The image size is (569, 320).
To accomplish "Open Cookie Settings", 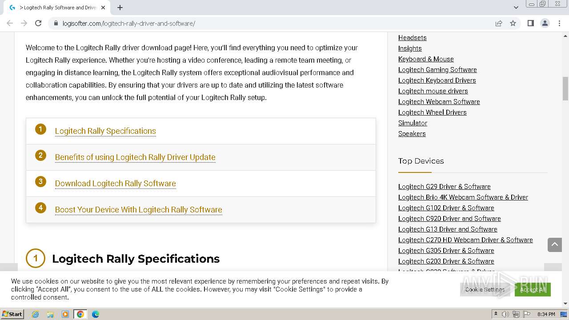I will pos(485,289).
